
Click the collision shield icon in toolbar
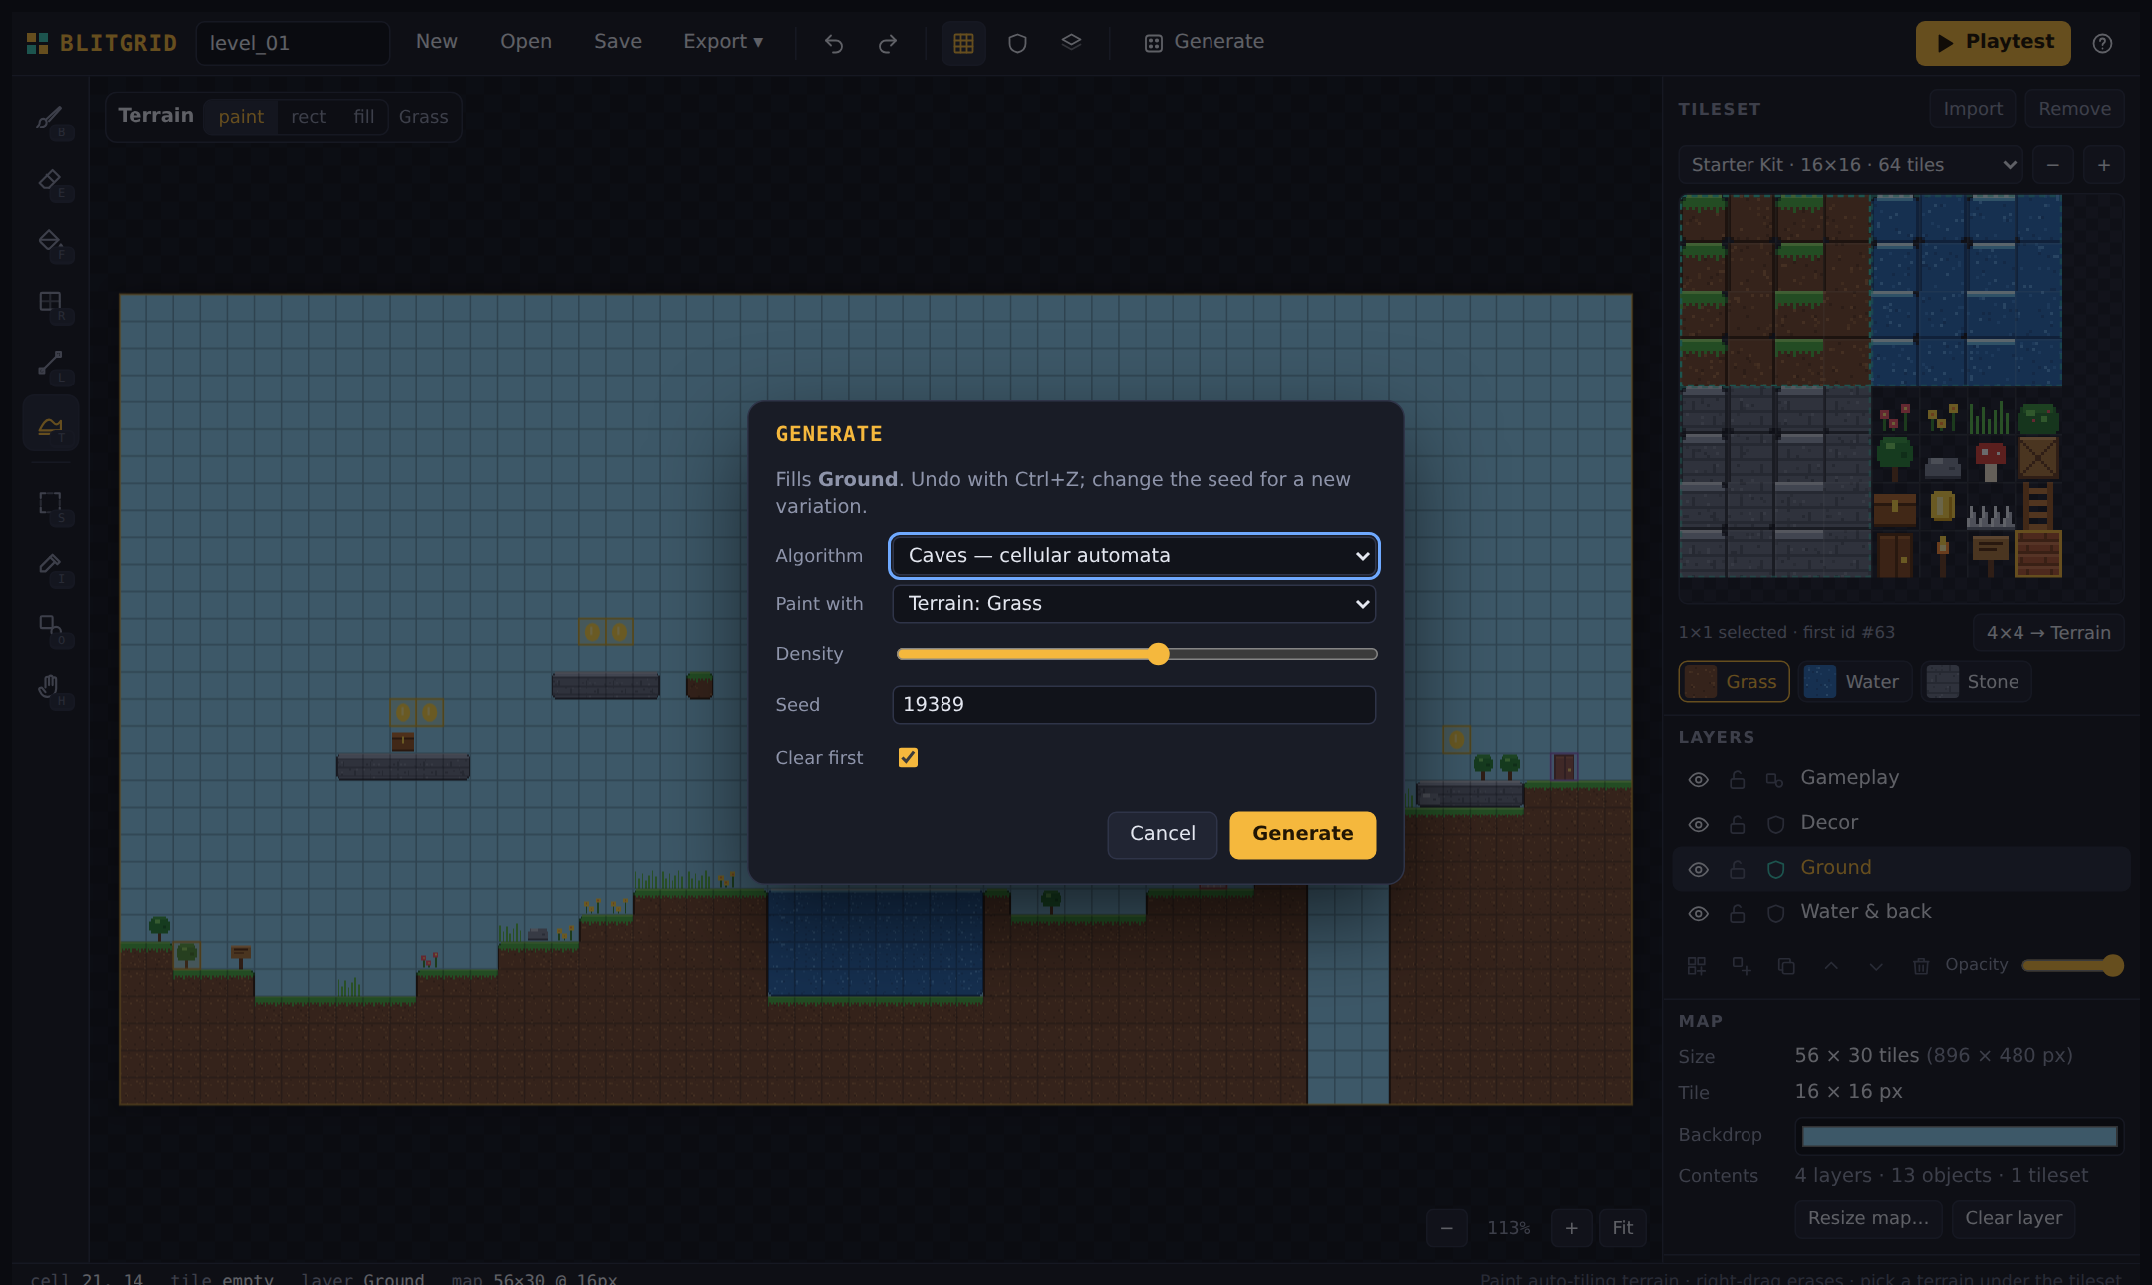[x=1017, y=43]
